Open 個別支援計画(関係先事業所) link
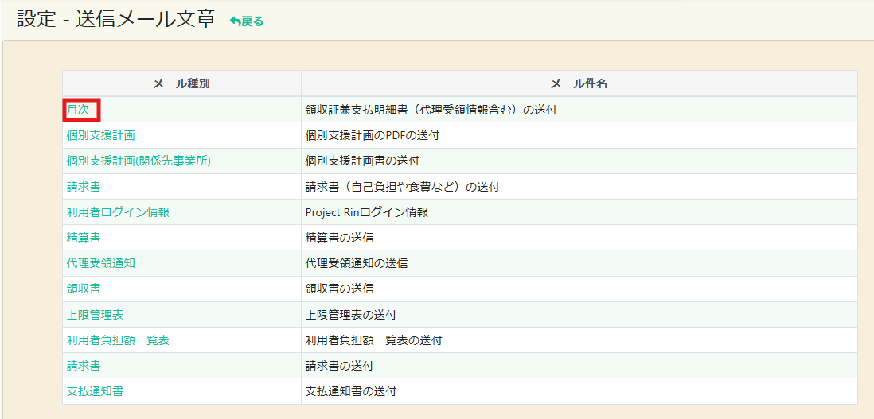The width and height of the screenshot is (874, 419). pyautogui.click(x=139, y=161)
